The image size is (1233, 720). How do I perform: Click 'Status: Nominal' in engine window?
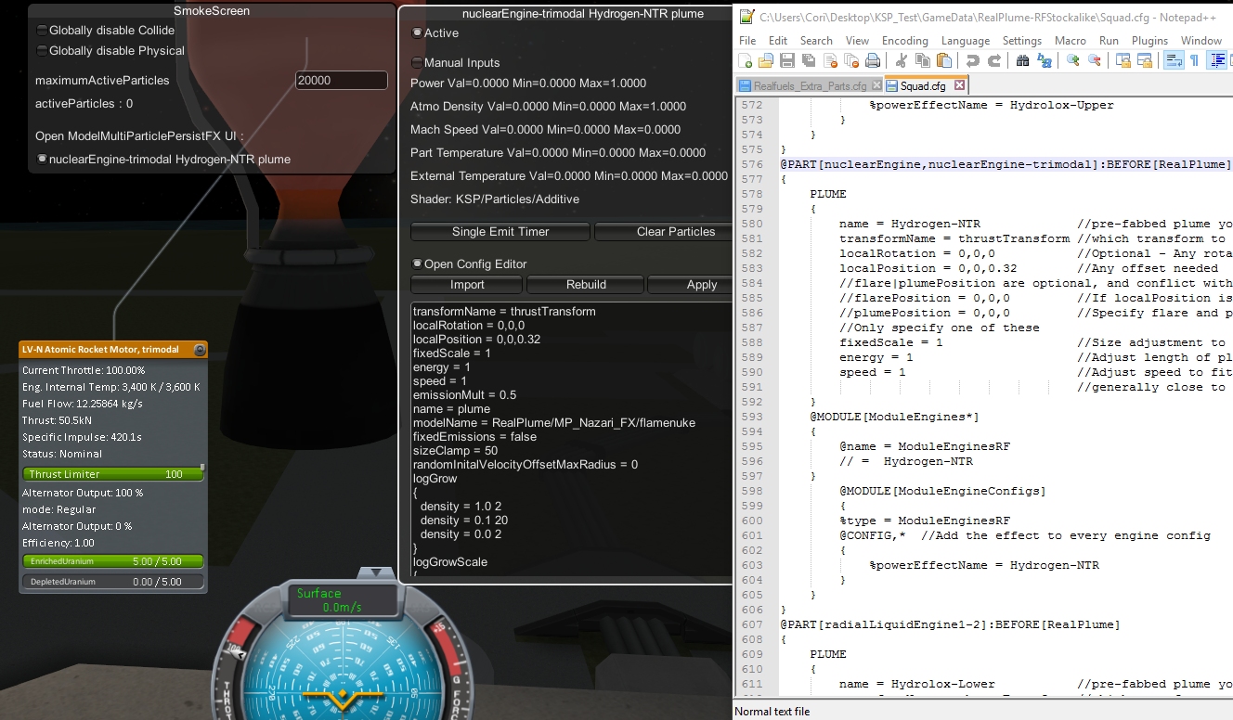62,454
